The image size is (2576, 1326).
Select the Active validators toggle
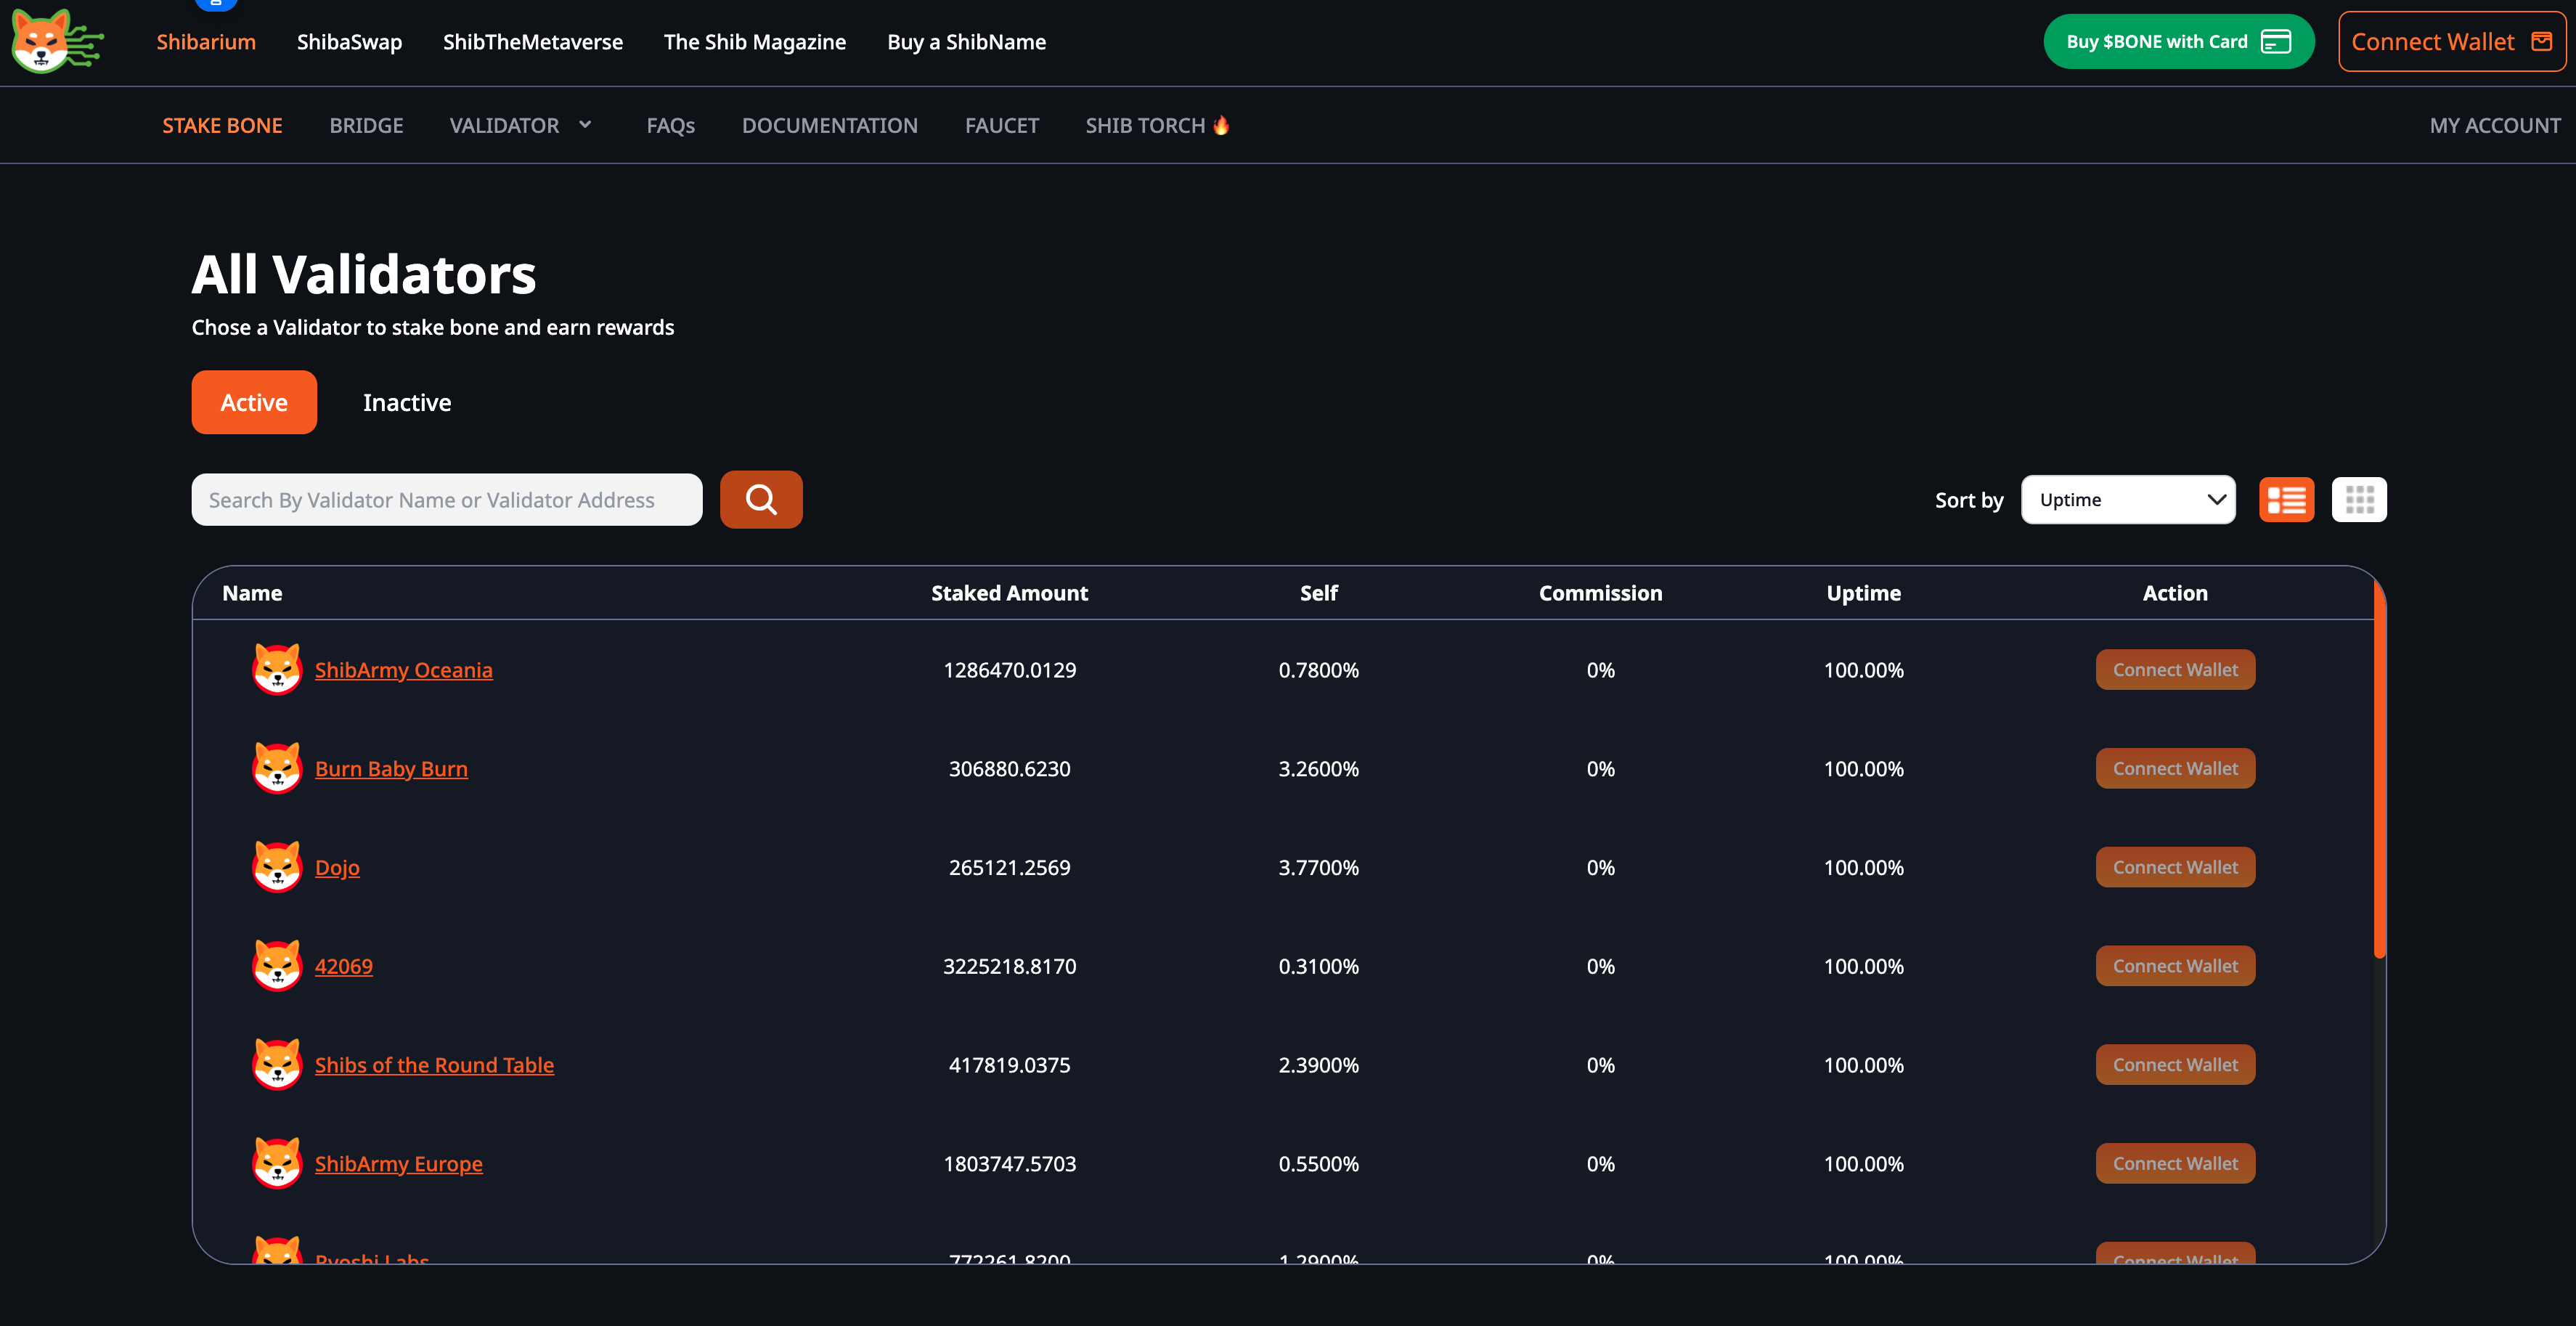coord(254,402)
